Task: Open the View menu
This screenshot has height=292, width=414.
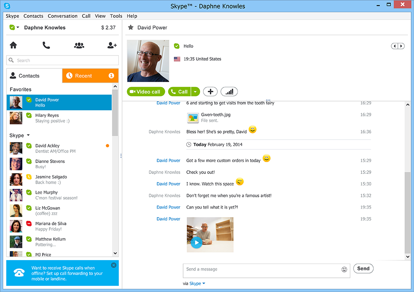Action: pos(100,16)
